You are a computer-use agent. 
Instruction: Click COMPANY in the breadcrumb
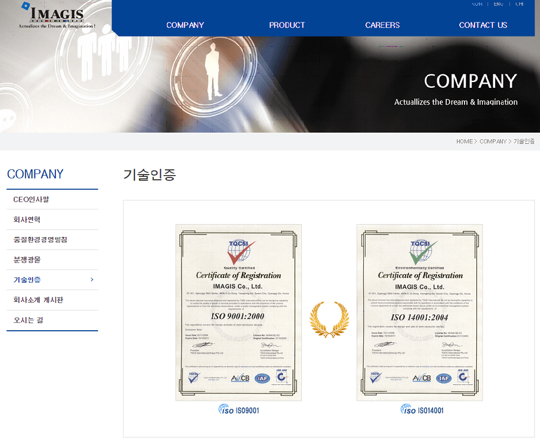(x=493, y=142)
